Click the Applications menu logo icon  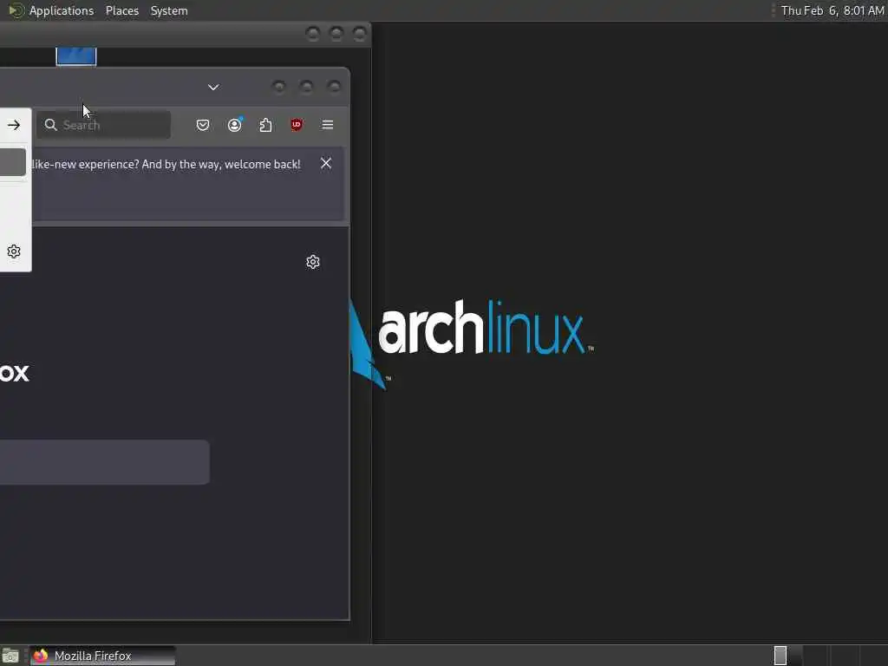point(16,10)
